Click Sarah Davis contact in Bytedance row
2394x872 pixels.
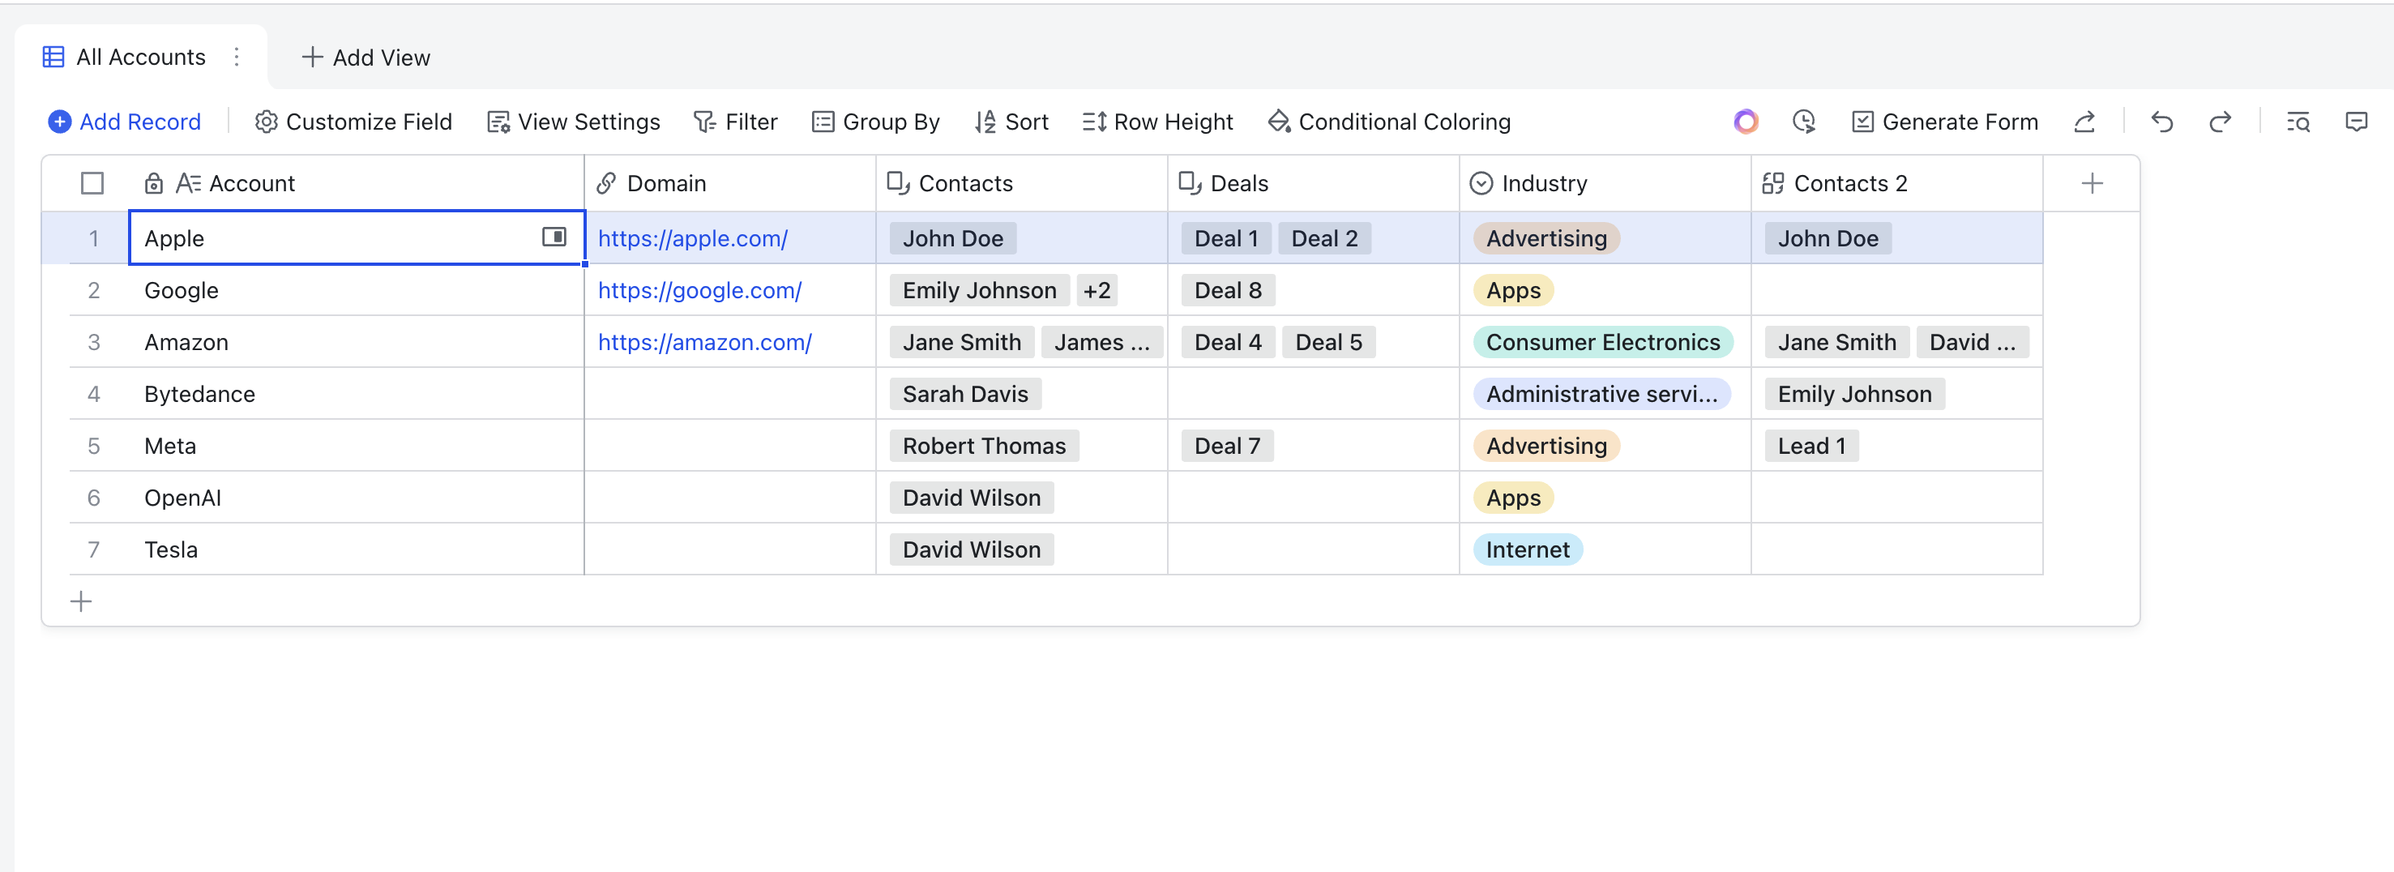click(x=965, y=394)
